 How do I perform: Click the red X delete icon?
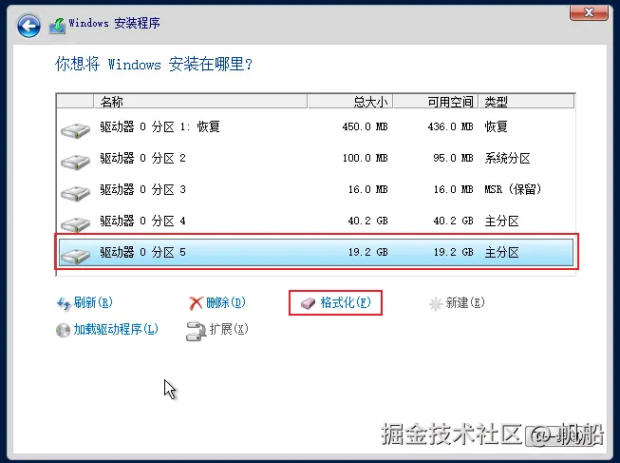[196, 303]
